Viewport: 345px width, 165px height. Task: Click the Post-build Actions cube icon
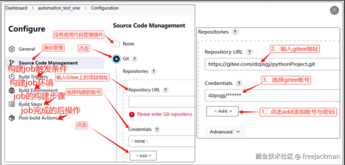pos(12,118)
